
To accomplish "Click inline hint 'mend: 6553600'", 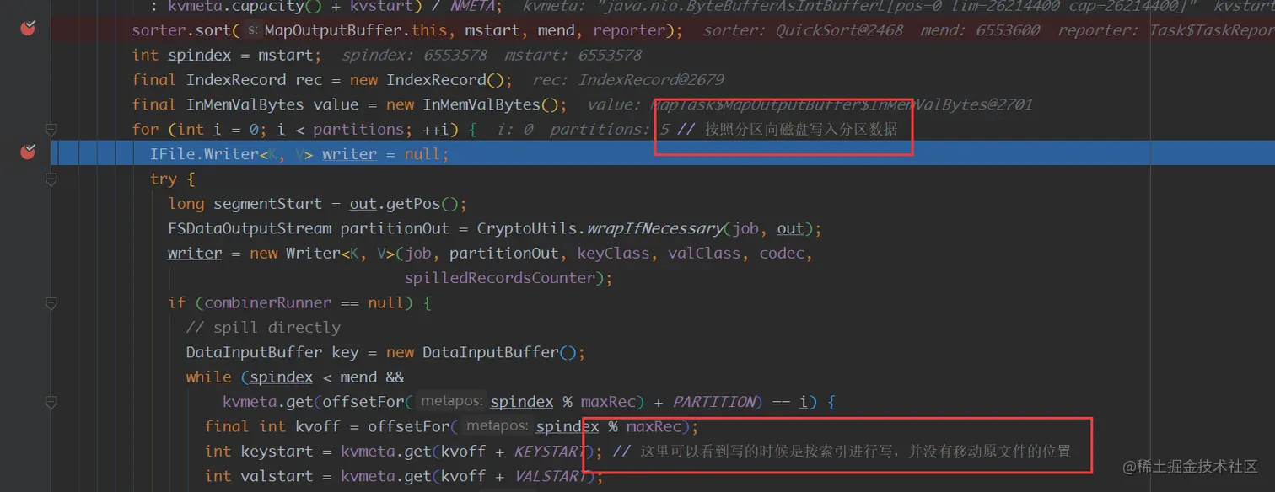I will coord(980,30).
